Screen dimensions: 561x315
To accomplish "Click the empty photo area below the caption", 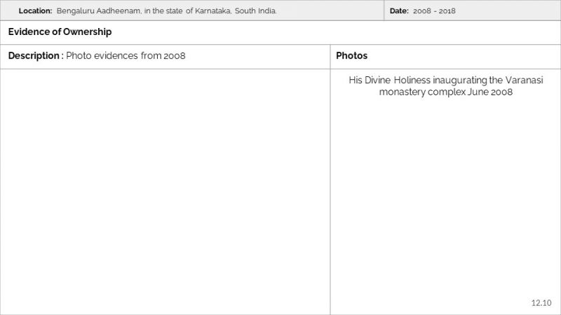I will coord(445,203).
